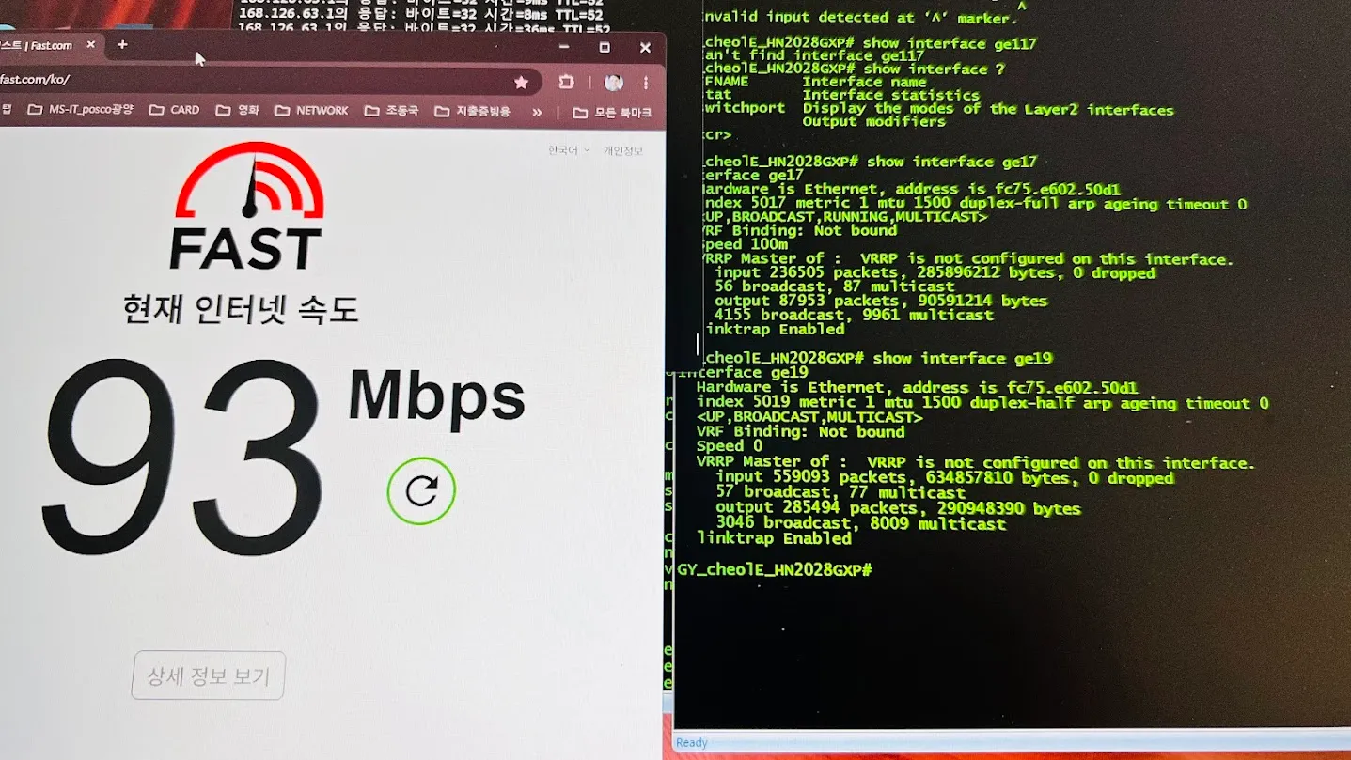Open Chrome three-dot menu
Screen dimensions: 1351x760
(646, 83)
